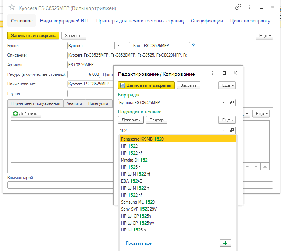This screenshot has width=281, height=251.
Task: Open the Еще menu next to Закрыть
Action: point(227,85)
